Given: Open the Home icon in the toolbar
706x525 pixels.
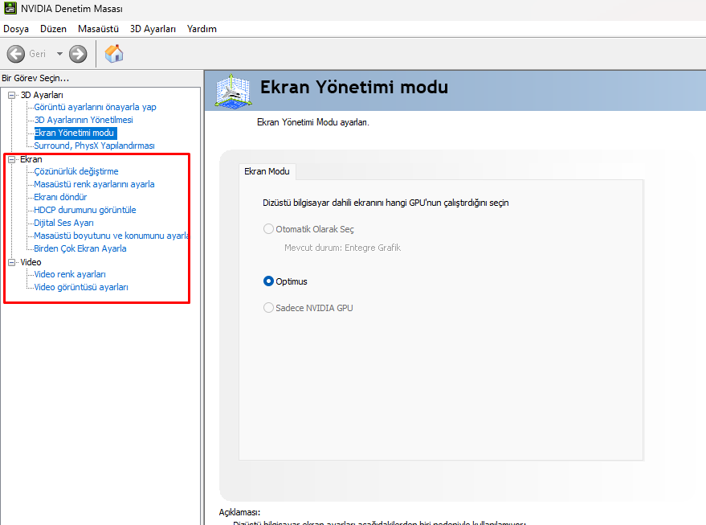Looking at the screenshot, I should point(114,54).
